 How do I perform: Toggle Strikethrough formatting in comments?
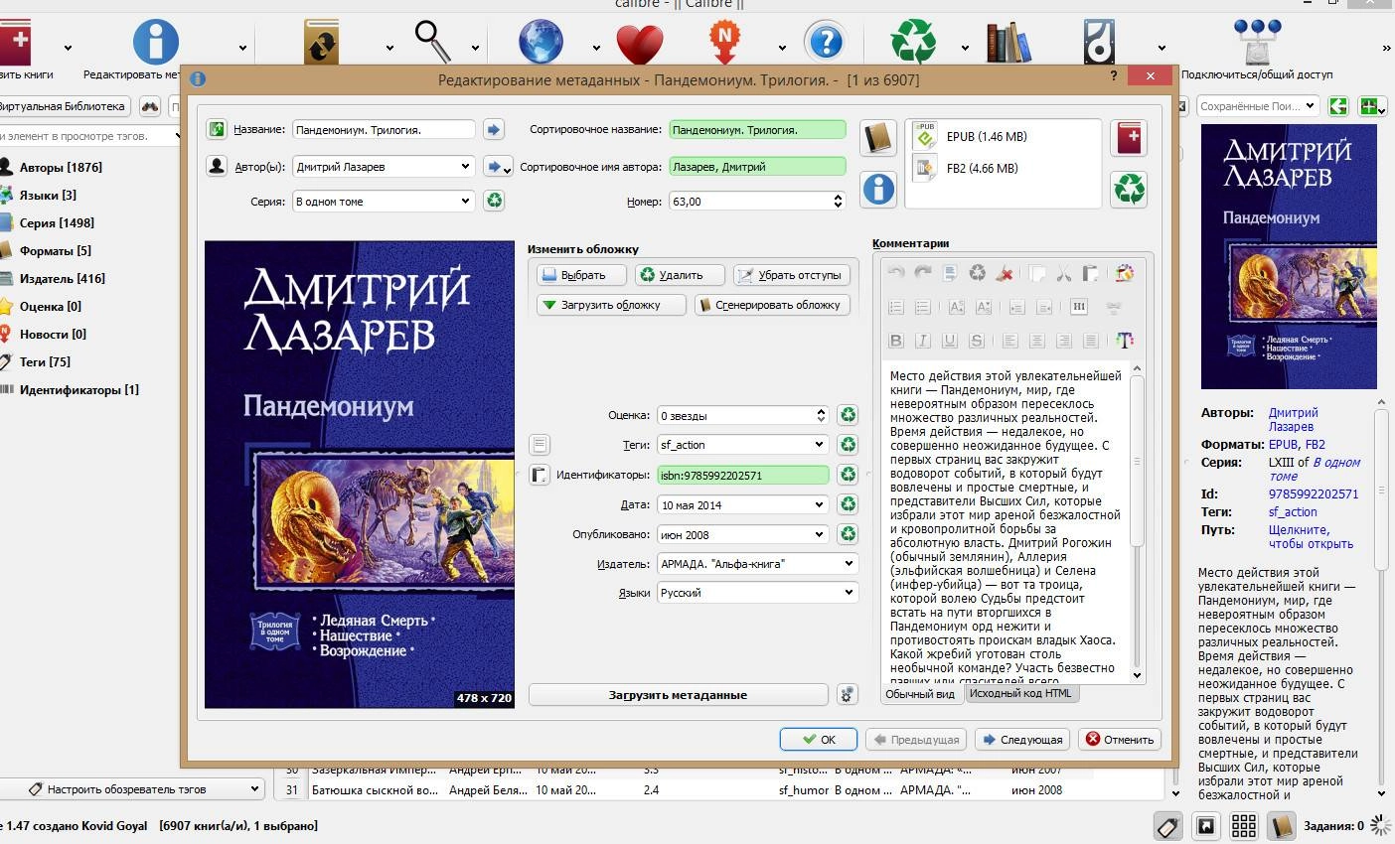pos(976,341)
